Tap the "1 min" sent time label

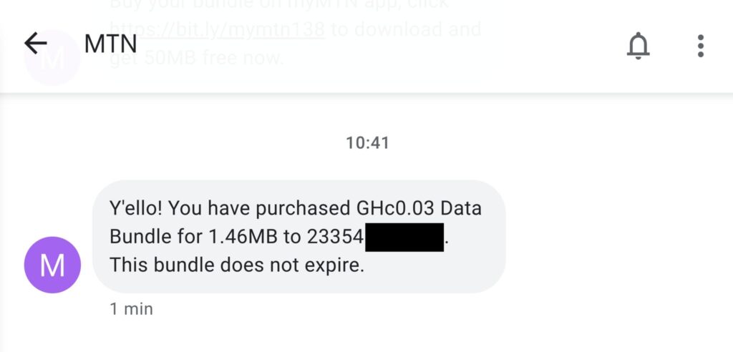point(131,309)
